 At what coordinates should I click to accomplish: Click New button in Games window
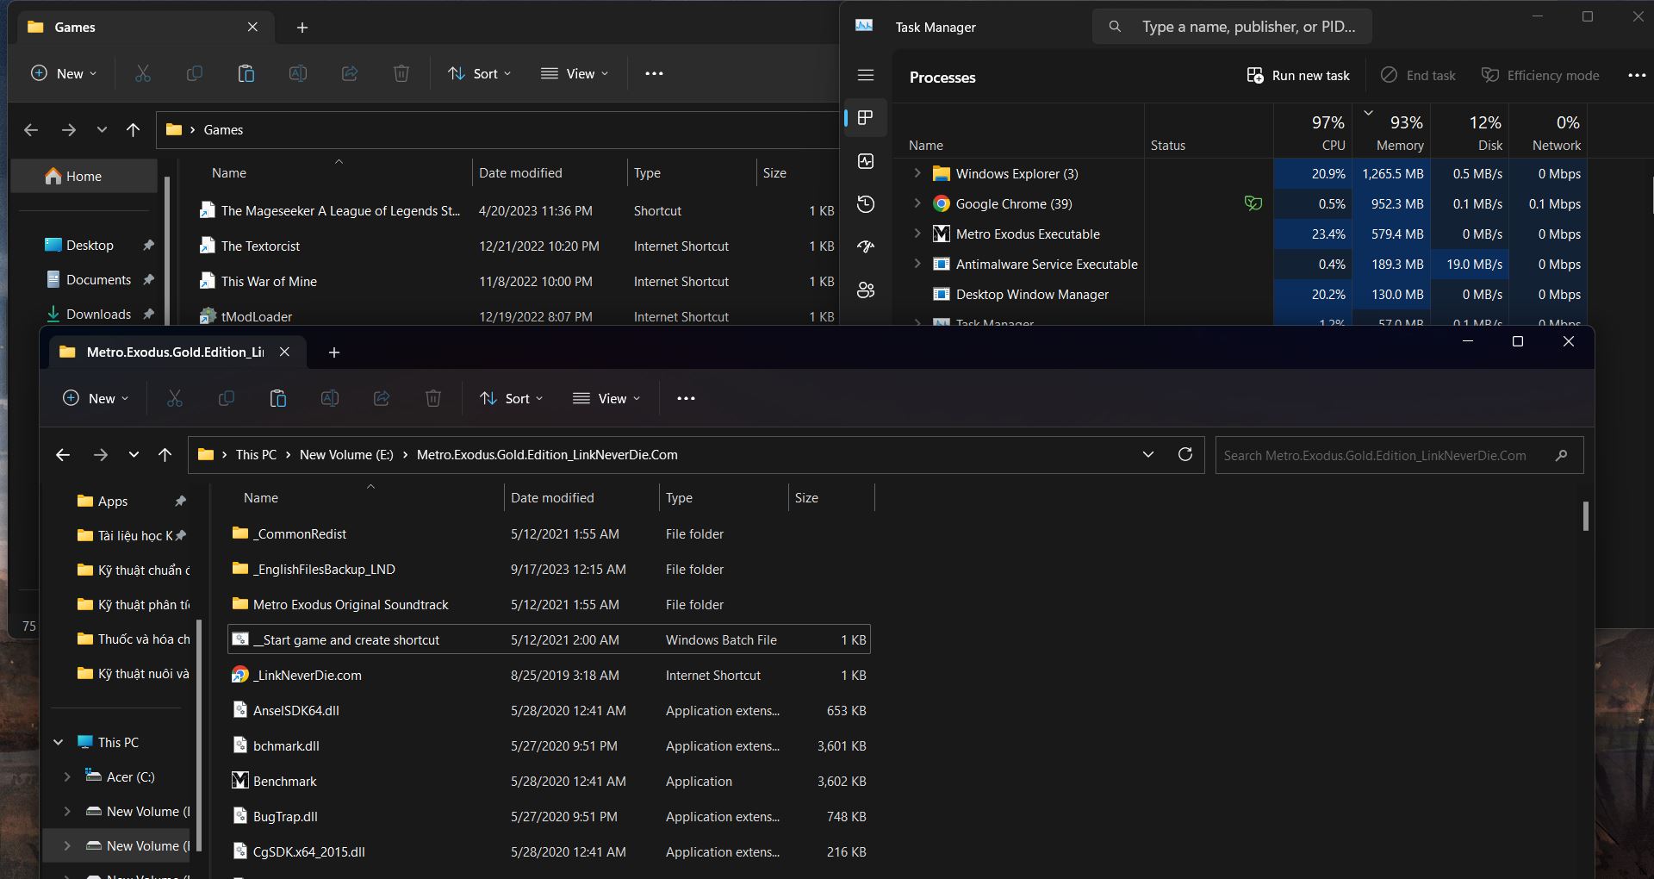click(64, 74)
